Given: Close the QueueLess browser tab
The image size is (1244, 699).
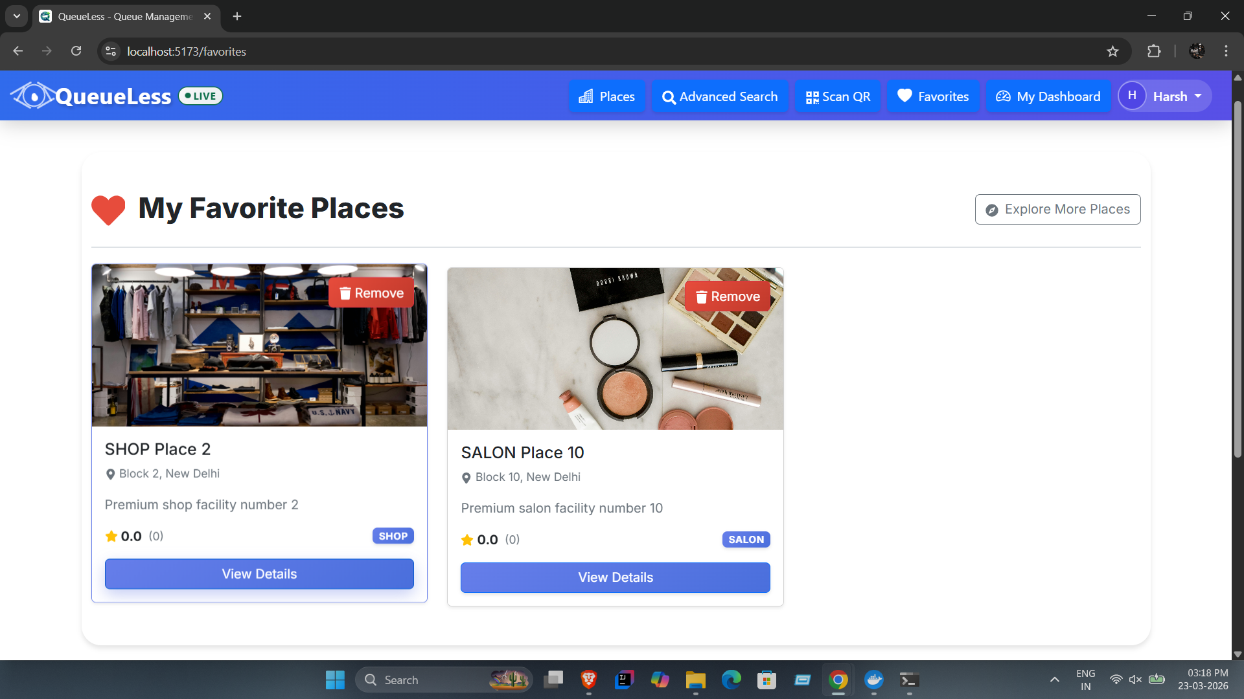Looking at the screenshot, I should pyautogui.click(x=207, y=16).
